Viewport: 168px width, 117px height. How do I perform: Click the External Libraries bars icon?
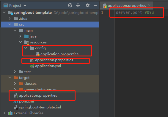pos(10,113)
